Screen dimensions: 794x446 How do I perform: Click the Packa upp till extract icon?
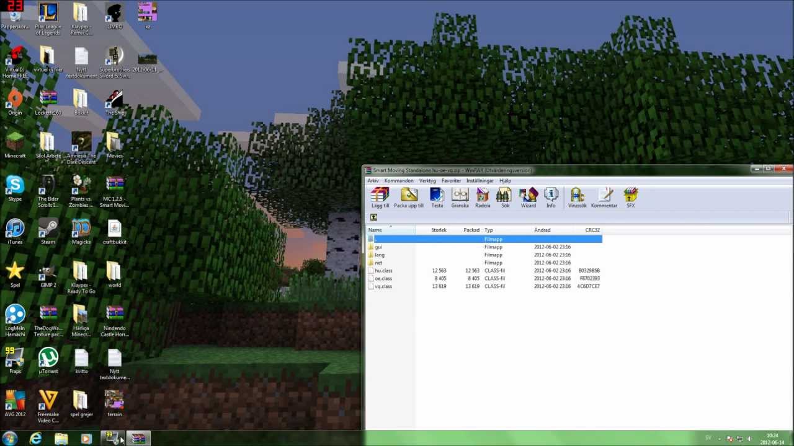[409, 198]
